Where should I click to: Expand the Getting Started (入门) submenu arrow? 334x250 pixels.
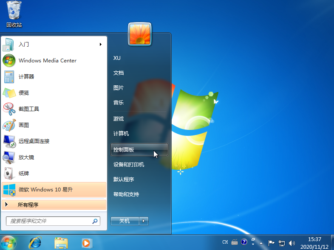point(101,44)
